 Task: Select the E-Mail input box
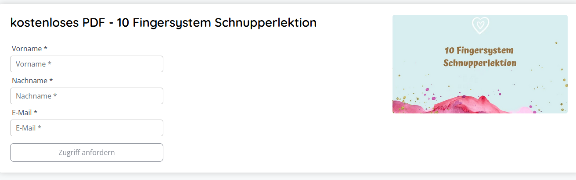point(86,128)
